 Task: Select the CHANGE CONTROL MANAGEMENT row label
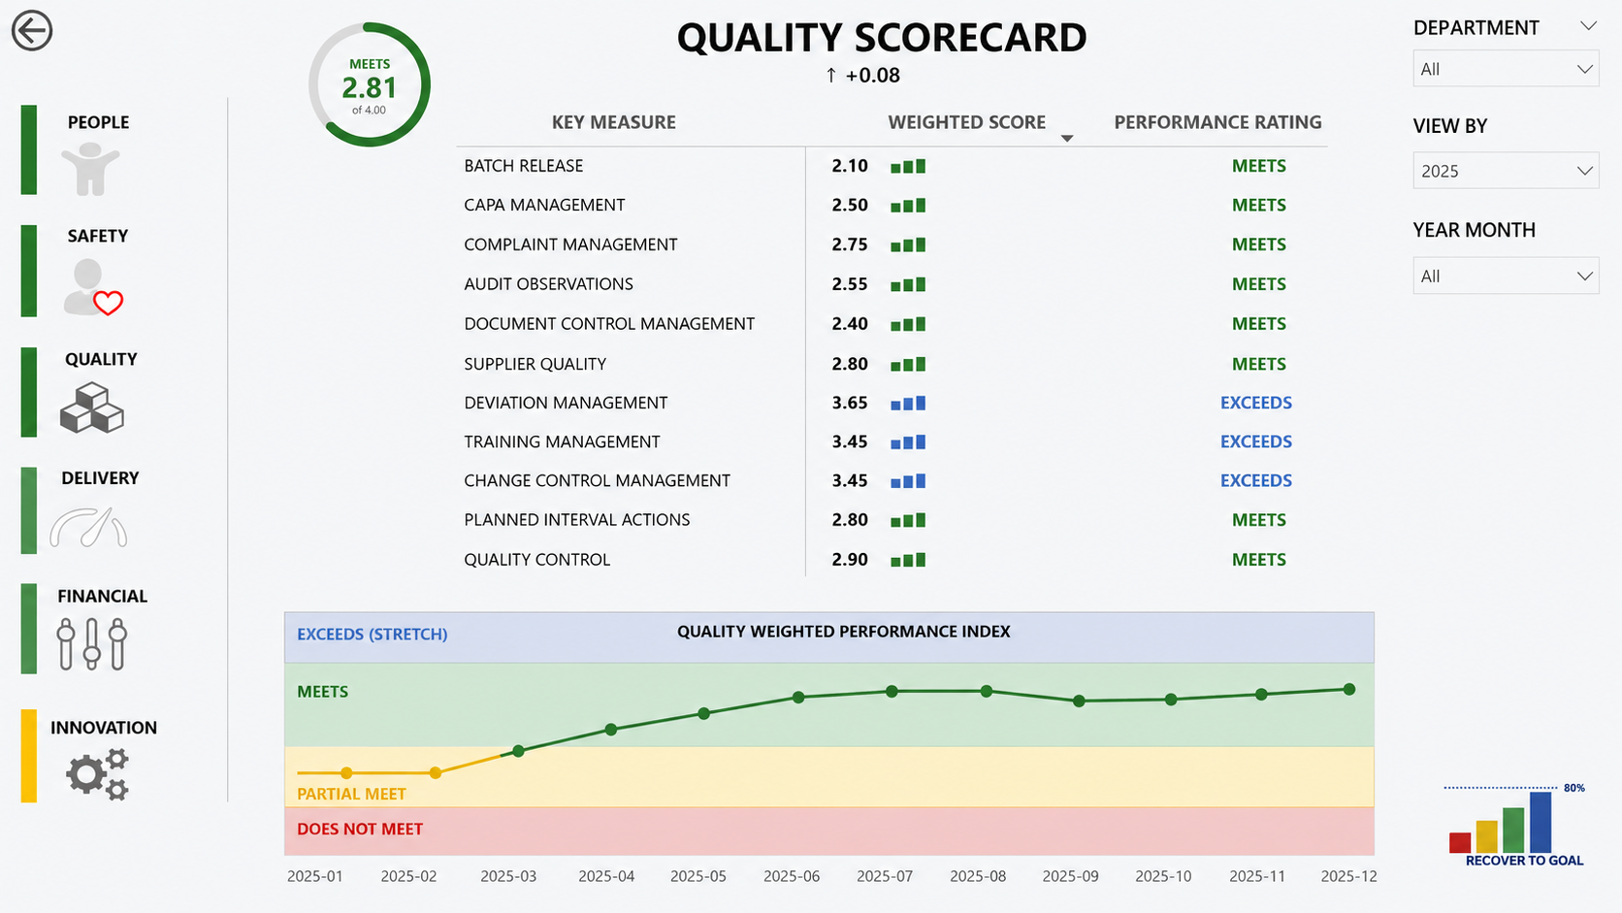tap(597, 481)
